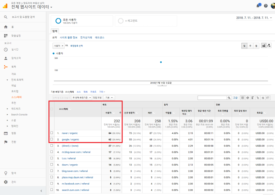Open 맞춤설정 customization dashboard icon
Image resolution: width=275 pixels, height=195 pixels.
(6, 36)
